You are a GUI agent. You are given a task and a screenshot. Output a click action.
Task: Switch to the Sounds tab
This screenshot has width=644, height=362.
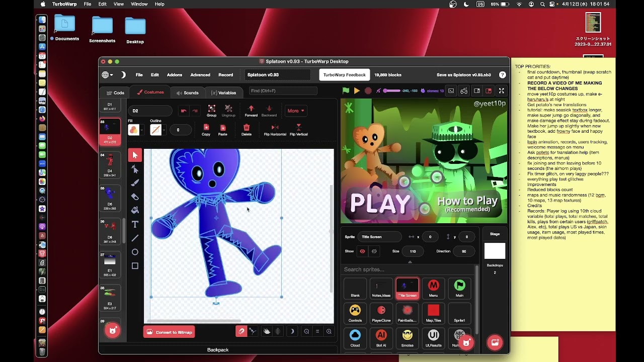tap(187, 93)
